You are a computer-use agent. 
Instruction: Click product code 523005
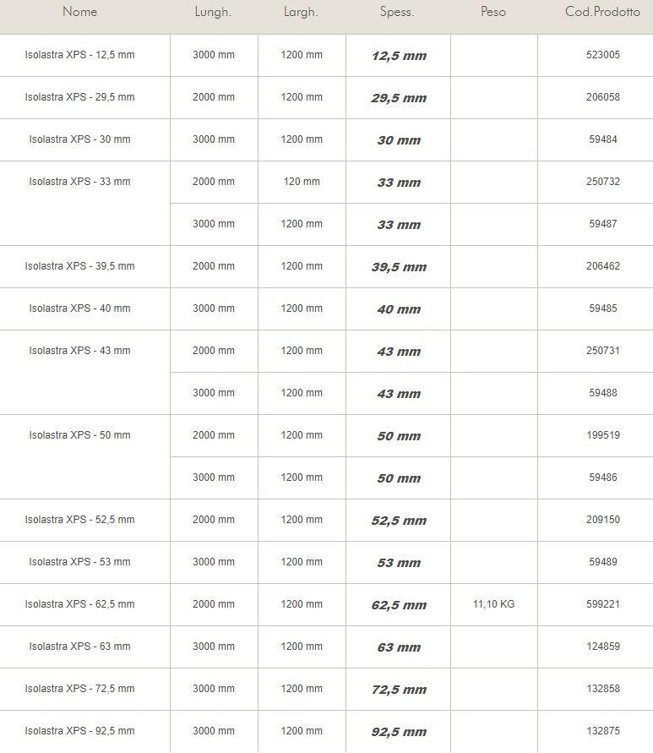click(x=603, y=55)
